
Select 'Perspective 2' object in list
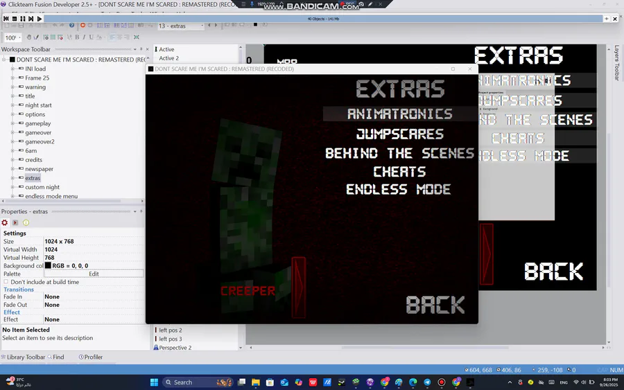[x=175, y=348]
